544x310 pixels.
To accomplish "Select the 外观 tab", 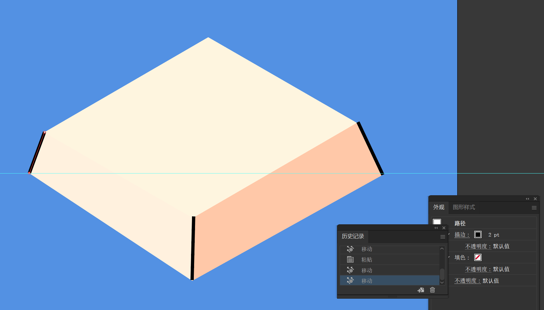I will [439, 207].
